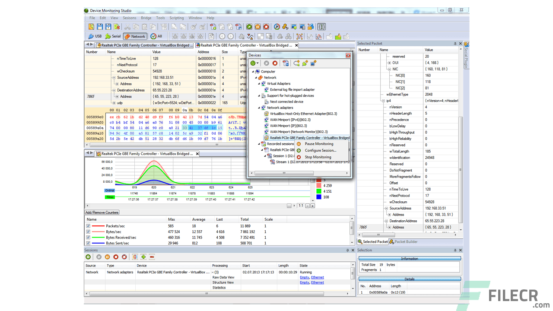Start monitoring with the green play icon in Devices
Viewport: 553px width, 311px height.
pos(267,63)
